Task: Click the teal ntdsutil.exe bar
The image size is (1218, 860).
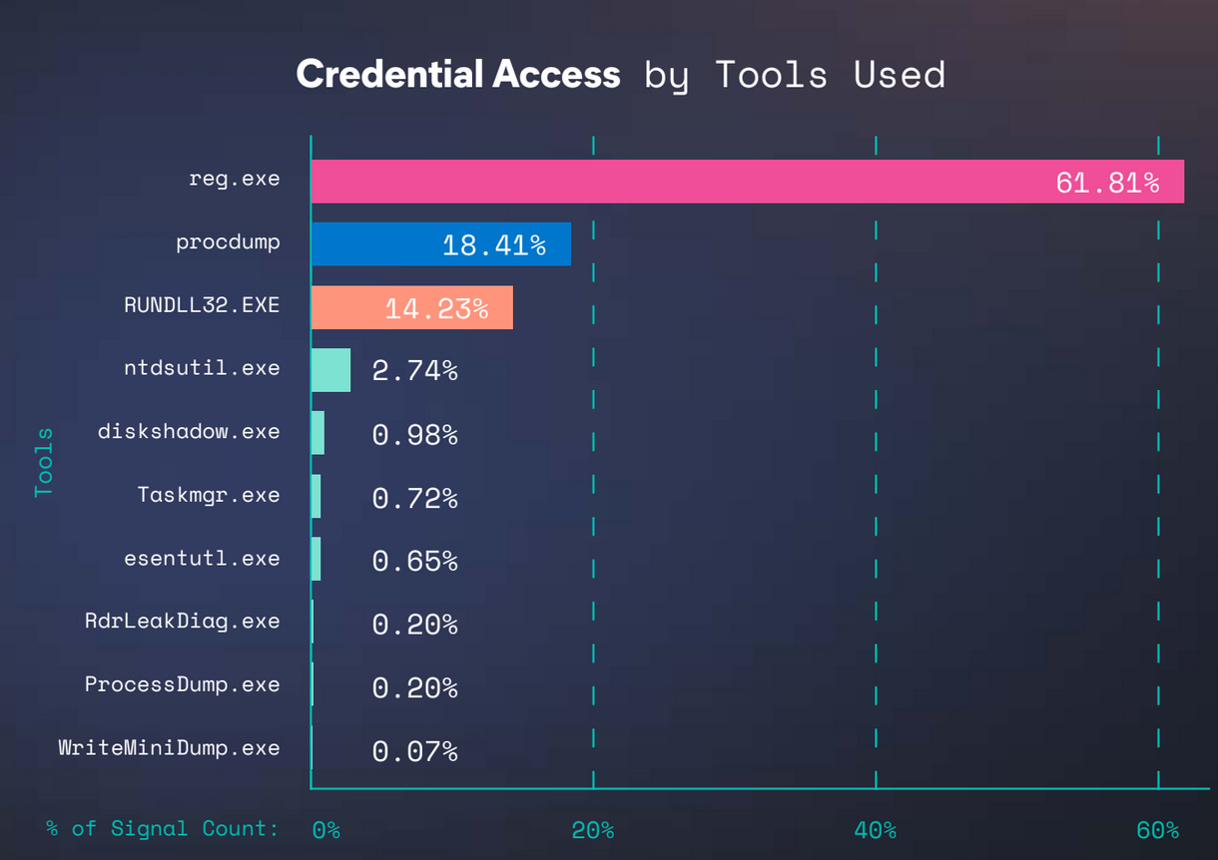Action: [331, 370]
